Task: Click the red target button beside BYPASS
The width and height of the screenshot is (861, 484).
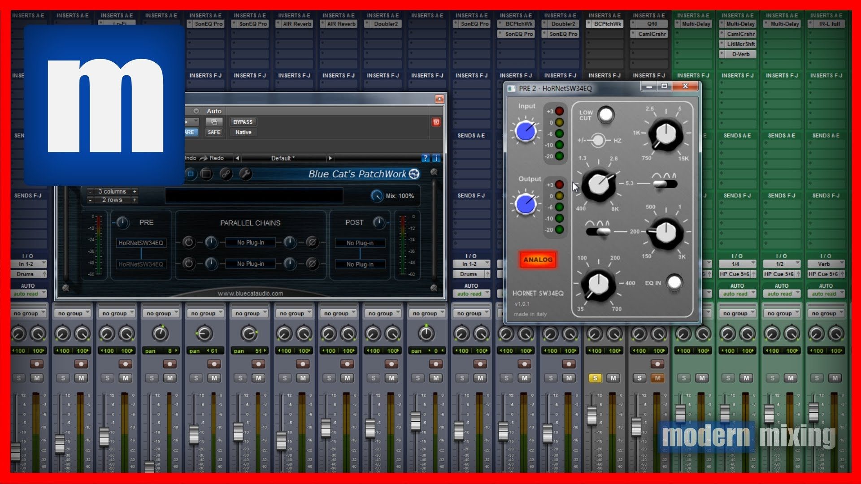Action: (436, 122)
